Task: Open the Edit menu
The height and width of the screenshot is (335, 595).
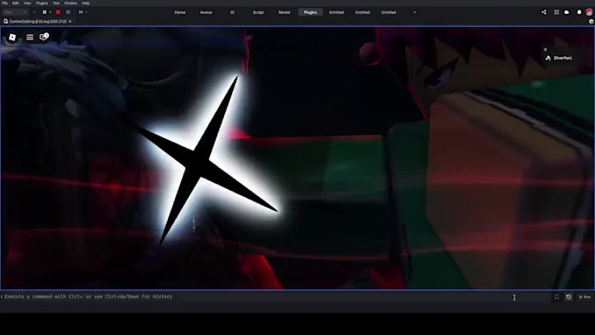Action: pos(16,3)
